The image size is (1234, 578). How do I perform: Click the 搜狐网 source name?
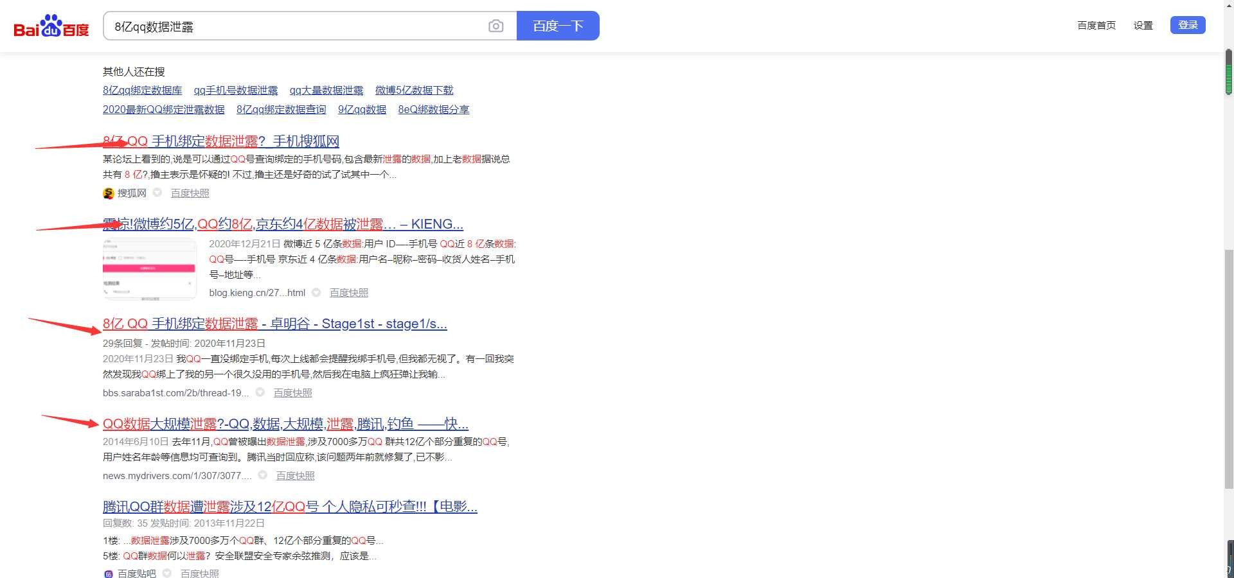(x=132, y=193)
